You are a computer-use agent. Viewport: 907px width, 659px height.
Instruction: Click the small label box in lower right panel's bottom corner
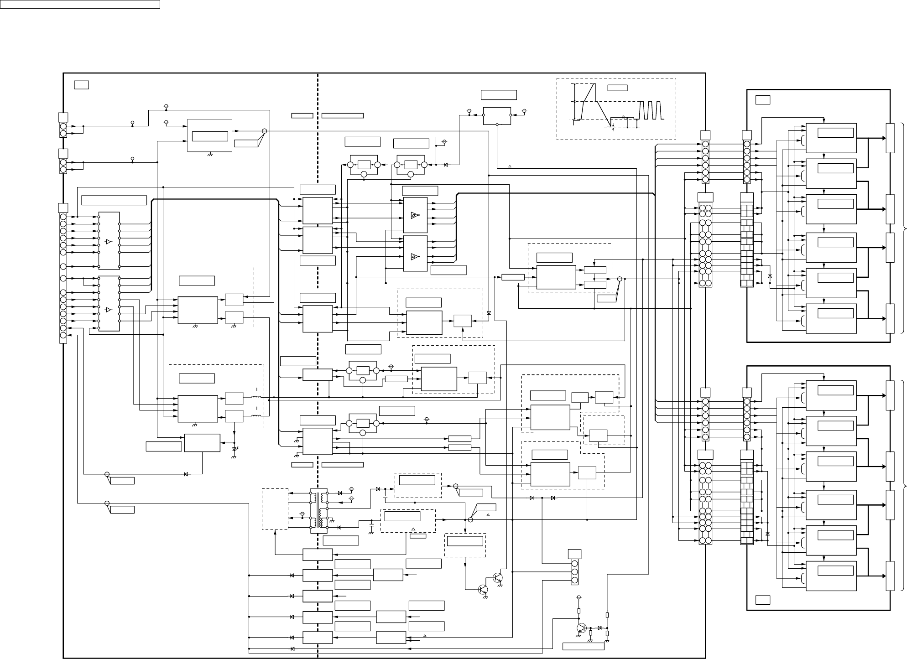(763, 600)
